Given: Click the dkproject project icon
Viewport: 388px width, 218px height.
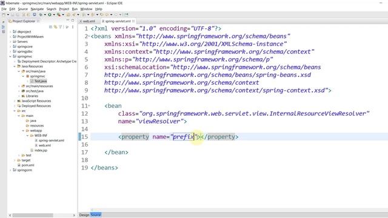Looking at the screenshot, I should (x=15, y=31).
